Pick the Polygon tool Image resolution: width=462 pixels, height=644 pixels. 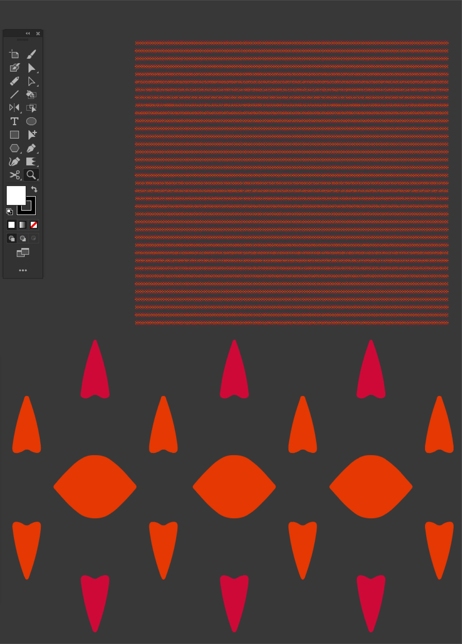(x=14, y=148)
